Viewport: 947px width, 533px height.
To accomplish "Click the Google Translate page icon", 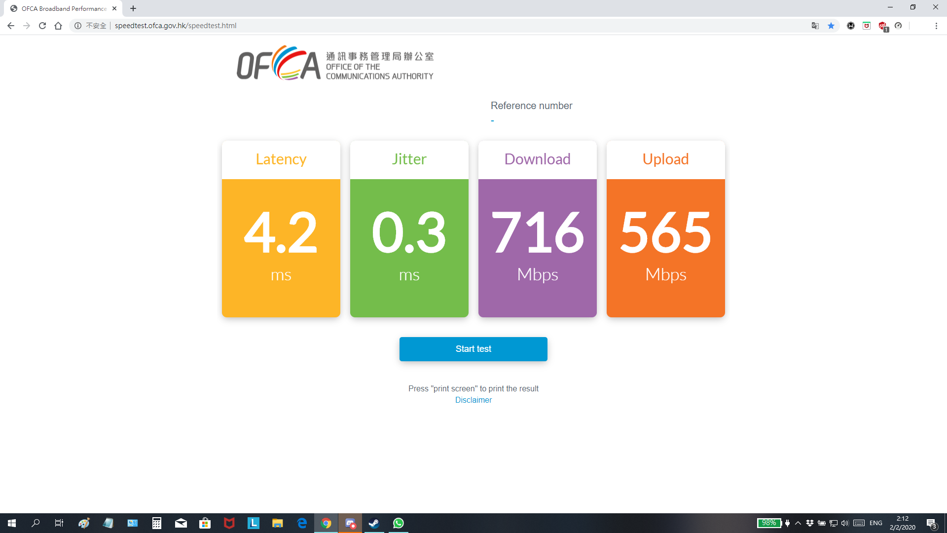I will 815,26.
